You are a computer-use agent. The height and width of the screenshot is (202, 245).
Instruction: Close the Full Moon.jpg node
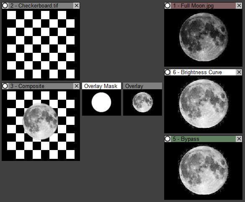click(239, 5)
